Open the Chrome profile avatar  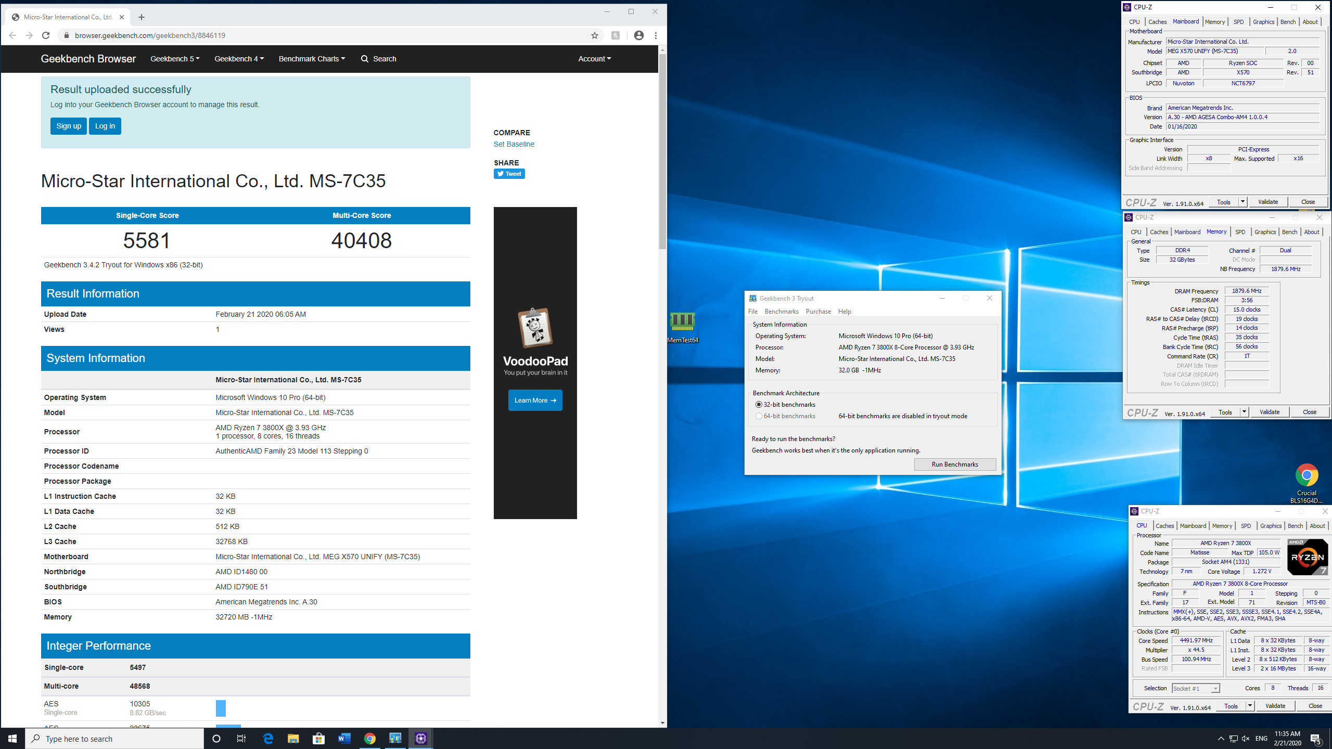click(639, 35)
